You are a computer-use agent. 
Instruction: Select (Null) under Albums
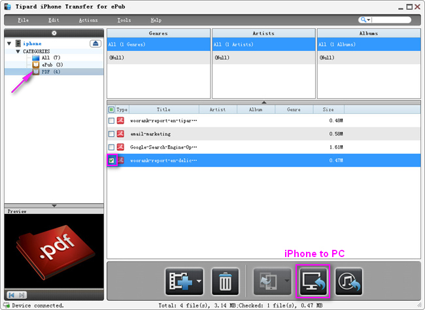point(369,58)
